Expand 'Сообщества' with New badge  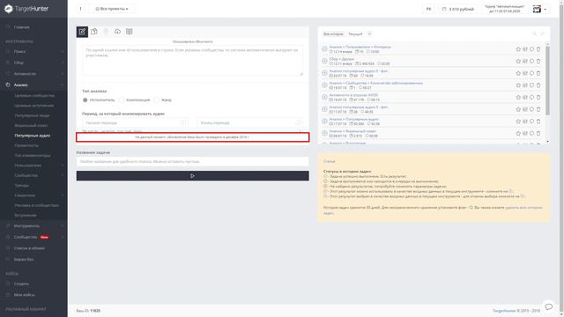click(33, 237)
